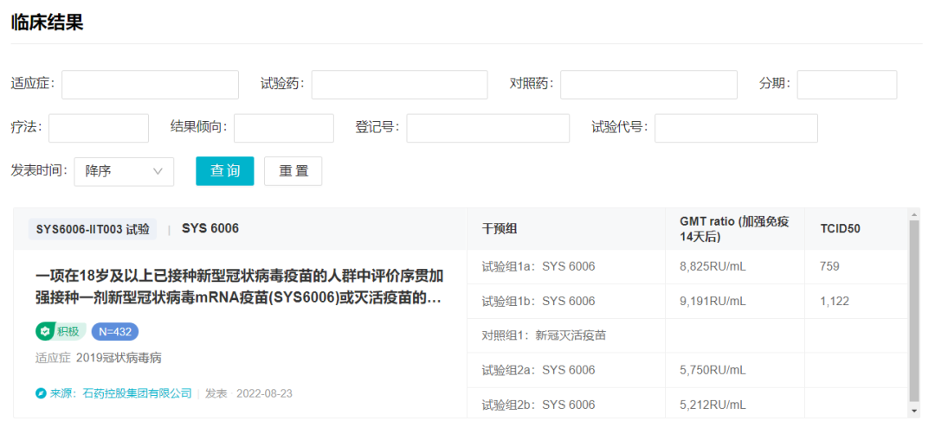The height and width of the screenshot is (440, 935).
Task: Click the vertical scrollbar thumb in results
Action: 914,311
